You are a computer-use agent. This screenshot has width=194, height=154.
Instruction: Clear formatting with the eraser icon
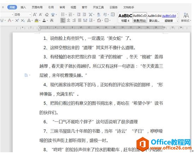coord(47,15)
